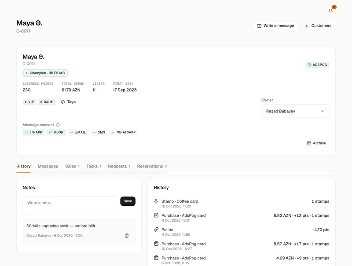Open the notifications bell
The height and width of the screenshot is (266, 352).
pyautogui.click(x=330, y=11)
